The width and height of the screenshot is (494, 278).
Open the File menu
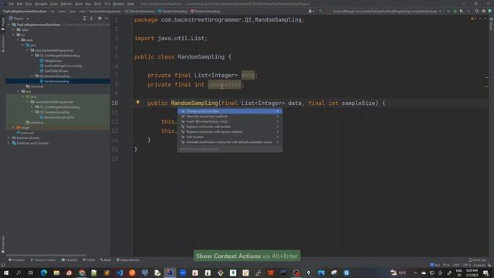pyautogui.click(x=12, y=4)
